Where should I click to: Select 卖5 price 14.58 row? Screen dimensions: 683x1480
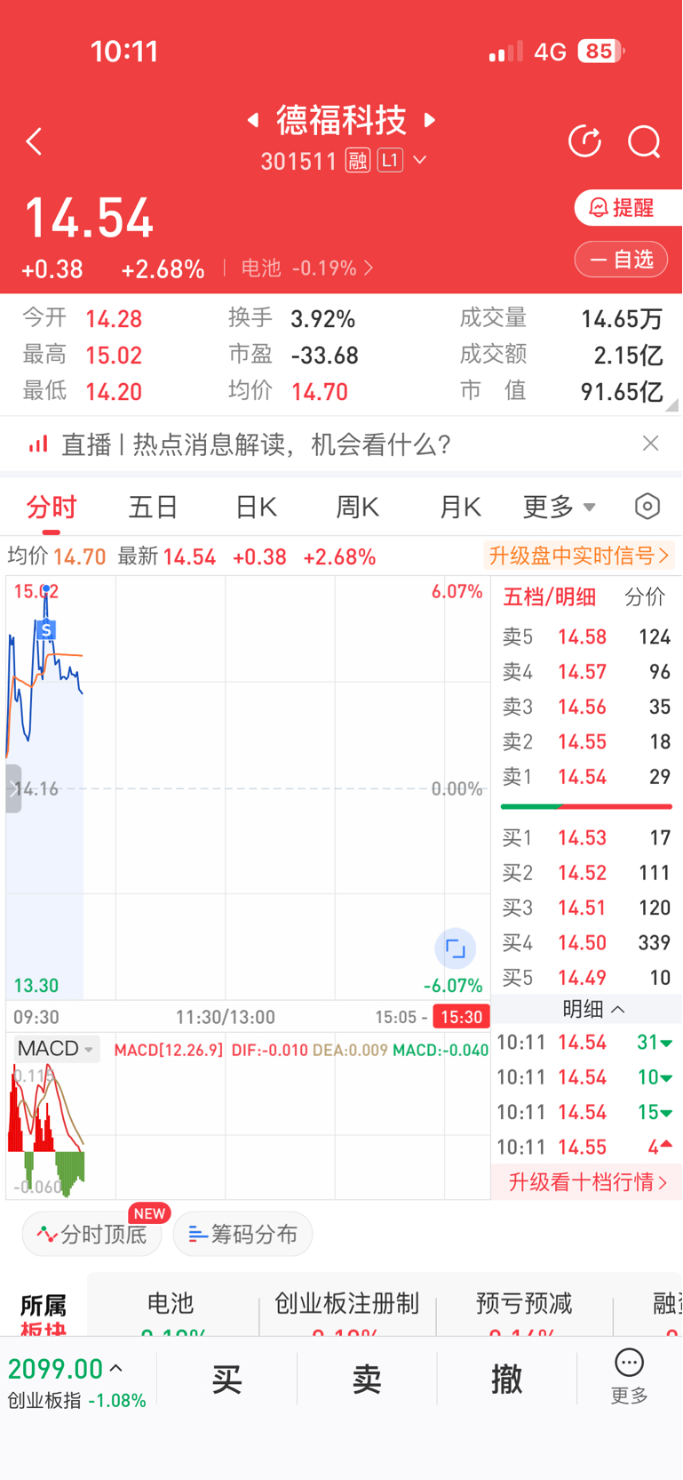click(x=586, y=636)
